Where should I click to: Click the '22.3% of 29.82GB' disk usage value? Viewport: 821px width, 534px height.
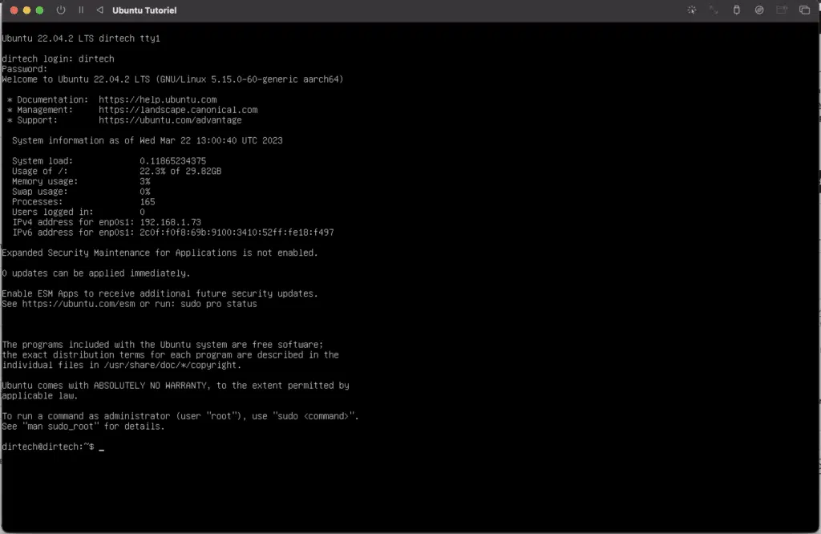[180, 172]
